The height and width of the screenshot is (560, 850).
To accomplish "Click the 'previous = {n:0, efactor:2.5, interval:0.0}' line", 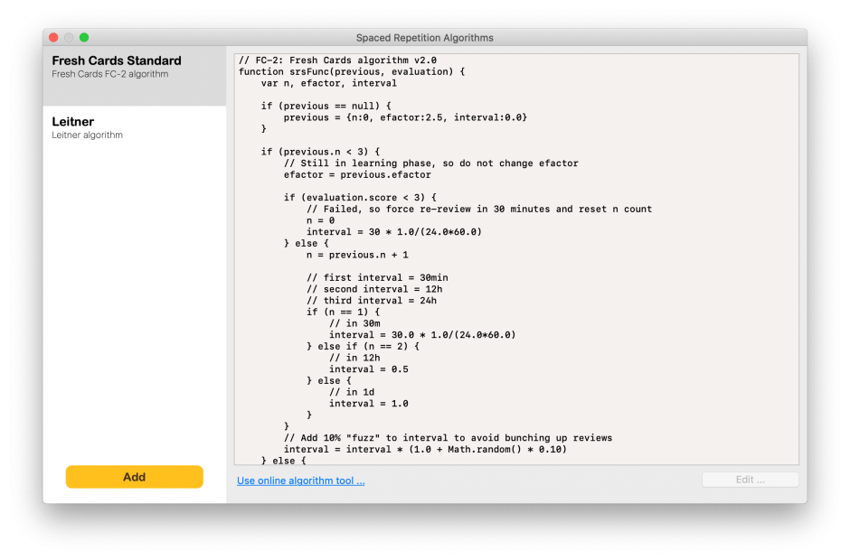I will tap(405, 117).
